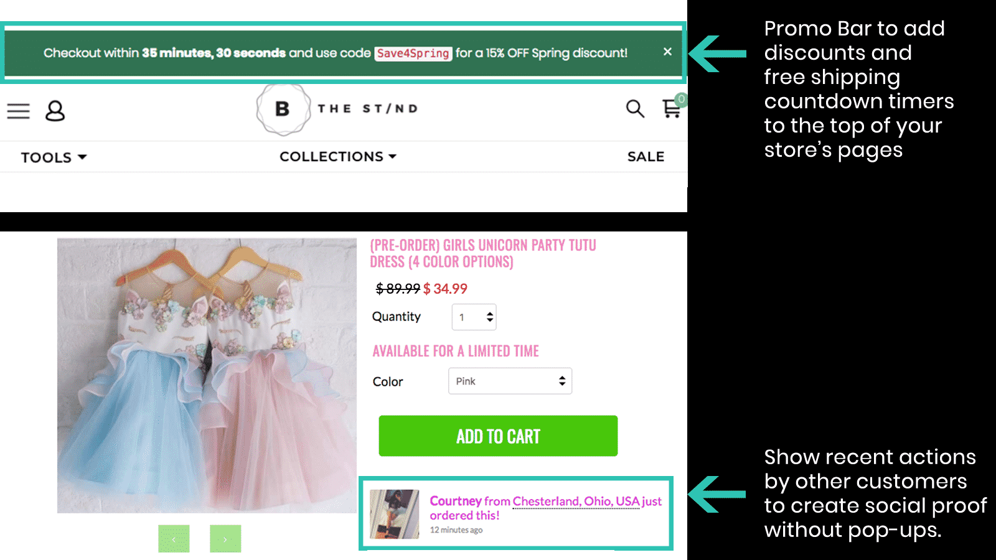Viewport: 996px width, 560px height.
Task: Expand the Tools dropdown menu
Action: click(54, 157)
